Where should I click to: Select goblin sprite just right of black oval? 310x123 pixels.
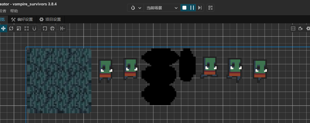tap(209, 67)
